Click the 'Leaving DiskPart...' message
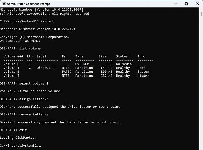The width and height of the screenshot is (203, 150). (18, 138)
